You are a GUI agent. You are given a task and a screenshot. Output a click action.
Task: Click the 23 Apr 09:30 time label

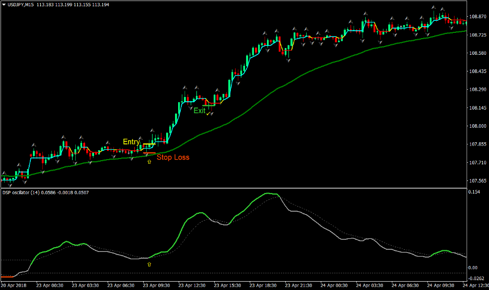click(156, 285)
